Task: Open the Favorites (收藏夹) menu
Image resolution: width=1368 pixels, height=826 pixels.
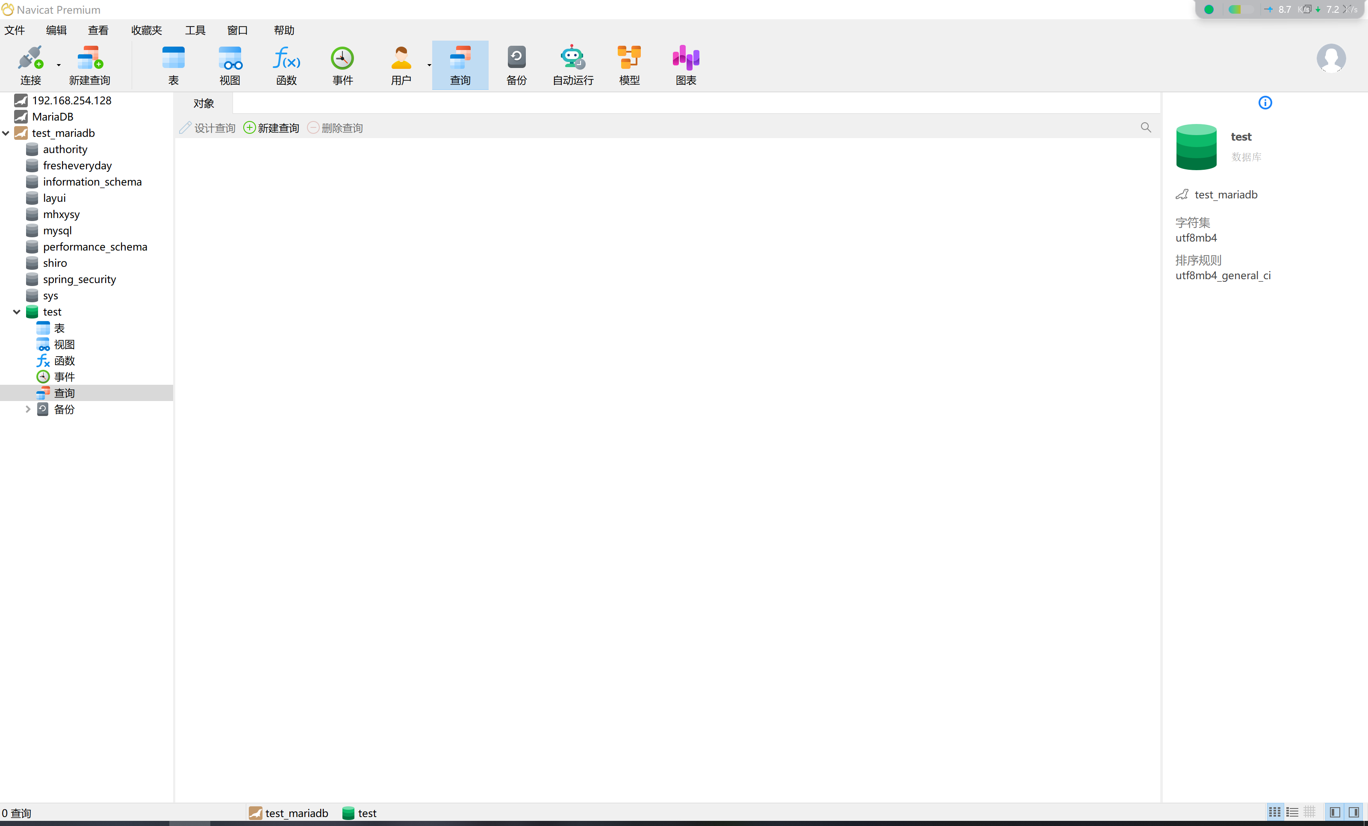Action: tap(147, 30)
